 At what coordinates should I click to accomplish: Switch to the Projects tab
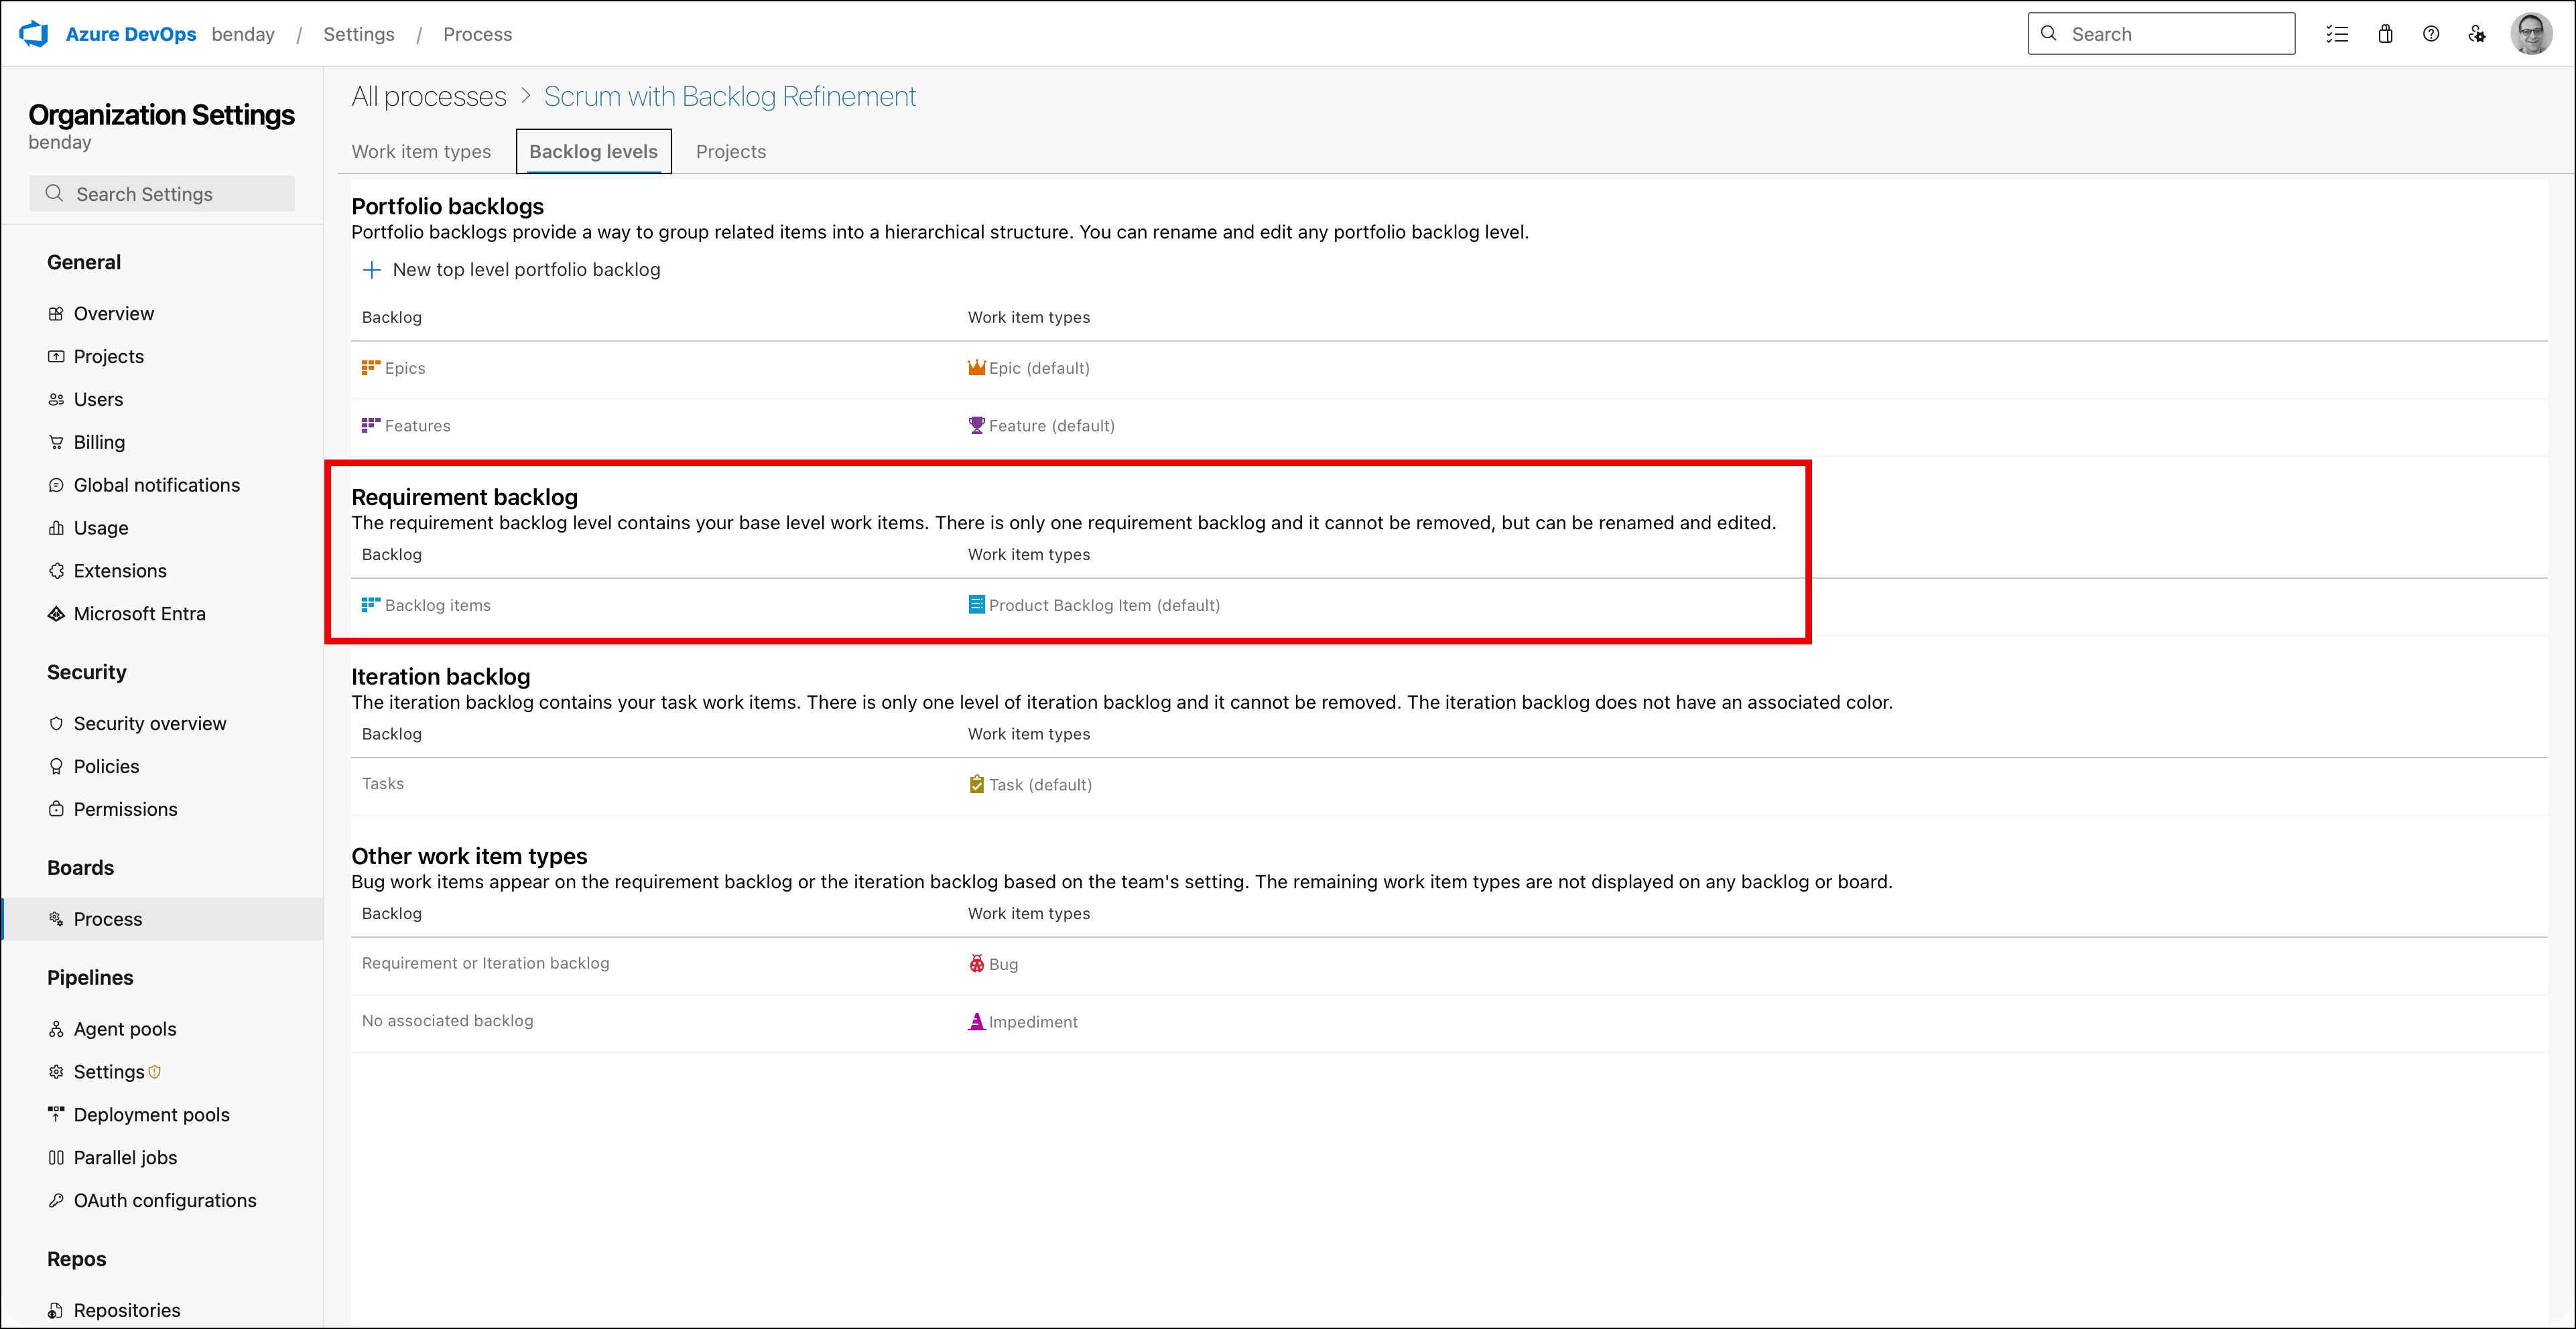(730, 152)
